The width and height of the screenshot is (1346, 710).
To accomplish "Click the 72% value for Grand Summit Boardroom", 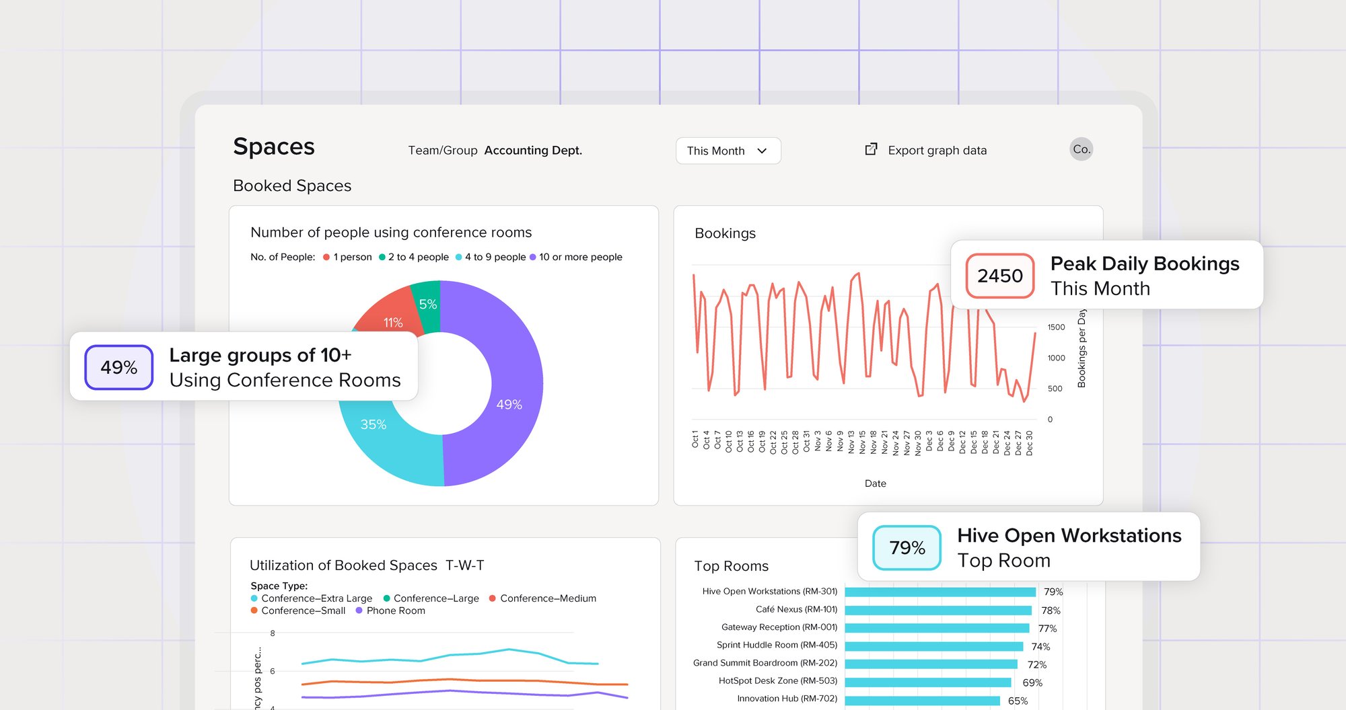I will point(1036,665).
